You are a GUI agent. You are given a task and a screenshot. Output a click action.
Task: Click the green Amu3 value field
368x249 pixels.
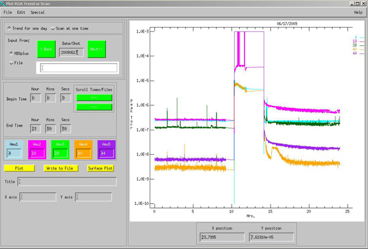point(60,154)
